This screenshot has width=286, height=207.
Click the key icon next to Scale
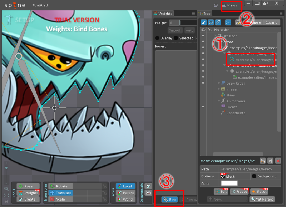click(x=104, y=199)
